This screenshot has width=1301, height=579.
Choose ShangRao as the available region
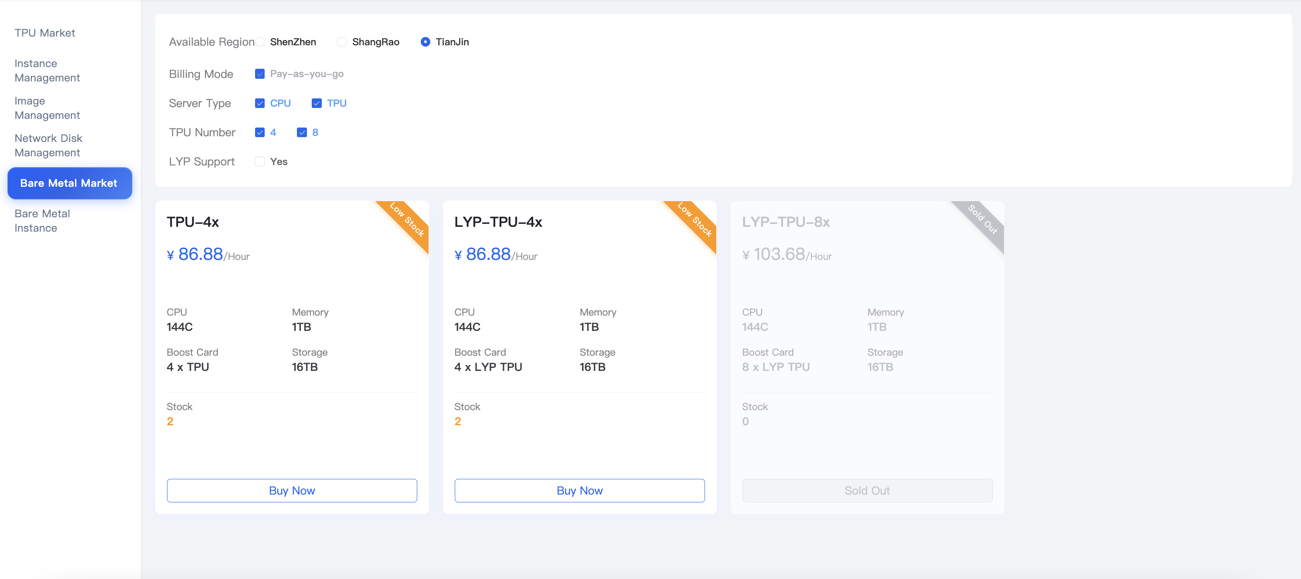(x=342, y=42)
